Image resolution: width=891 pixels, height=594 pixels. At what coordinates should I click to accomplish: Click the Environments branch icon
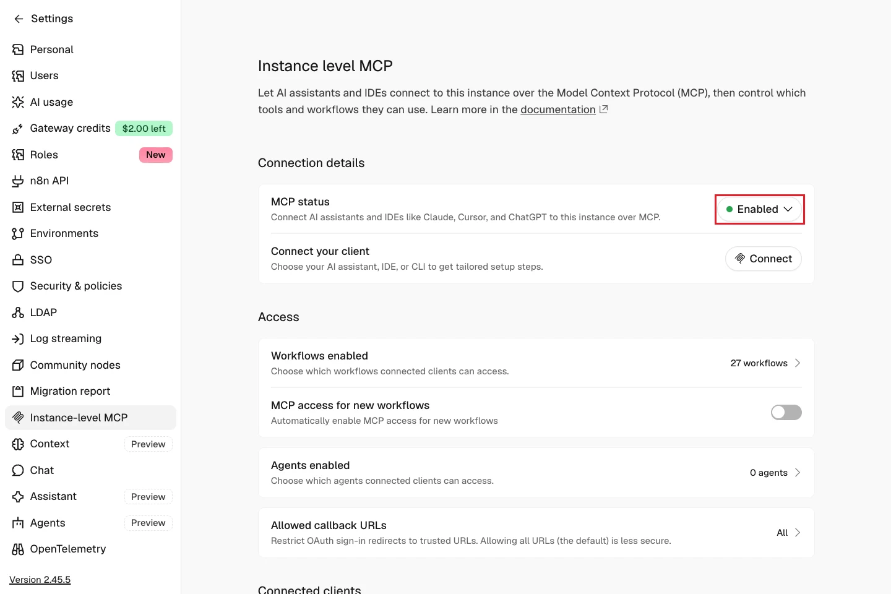click(x=18, y=233)
